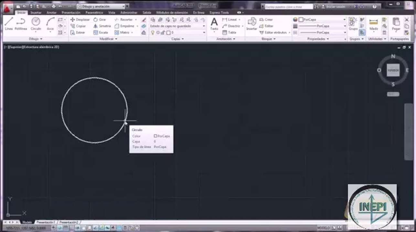Click the layer 0 color swatch square
Viewport: 416px width, 232px height.
click(168, 33)
